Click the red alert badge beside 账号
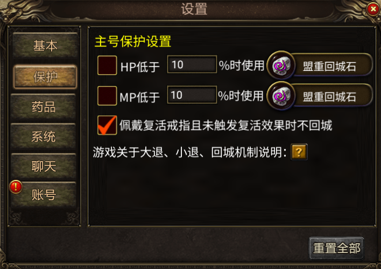The width and height of the screenshot is (381, 269). click(16, 187)
